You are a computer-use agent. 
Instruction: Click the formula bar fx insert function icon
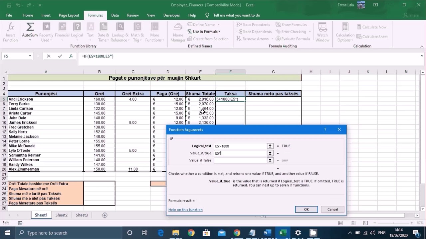71,56
